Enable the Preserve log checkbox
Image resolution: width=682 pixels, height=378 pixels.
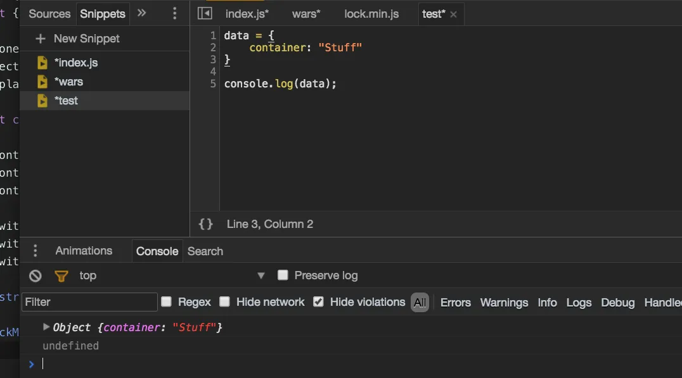[283, 275]
